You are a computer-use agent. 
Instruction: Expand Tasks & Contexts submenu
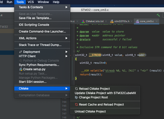pyautogui.click(x=42, y=7)
